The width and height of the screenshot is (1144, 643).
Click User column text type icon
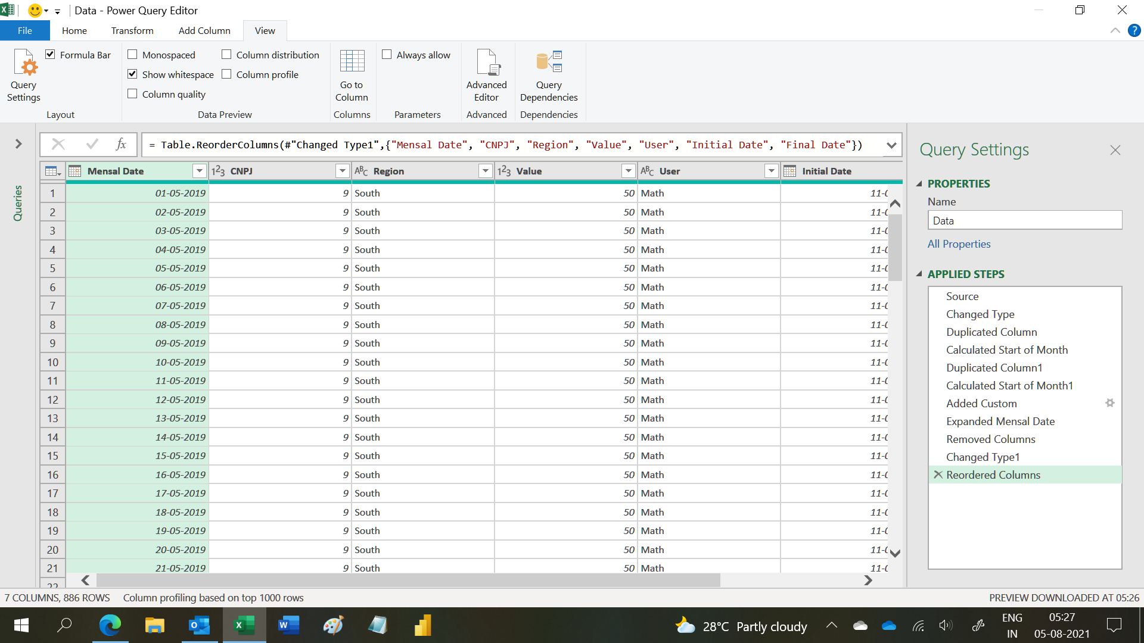pyautogui.click(x=647, y=171)
